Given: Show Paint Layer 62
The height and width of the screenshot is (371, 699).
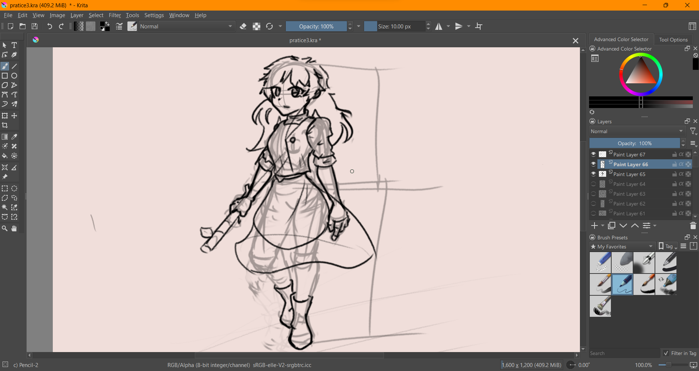Looking at the screenshot, I should point(593,204).
